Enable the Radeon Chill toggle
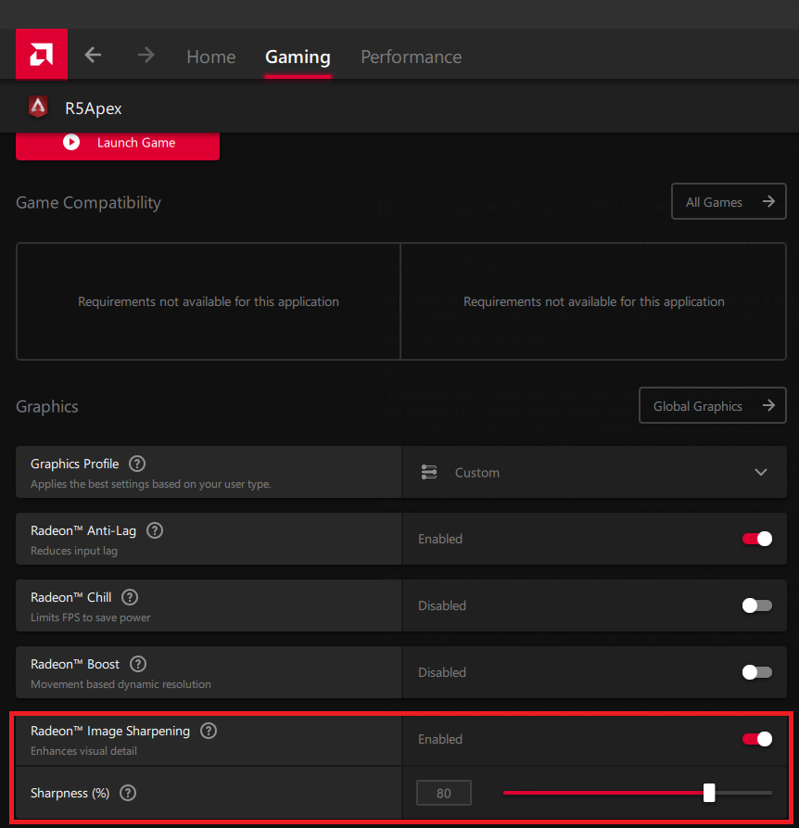The image size is (799, 828). tap(756, 605)
